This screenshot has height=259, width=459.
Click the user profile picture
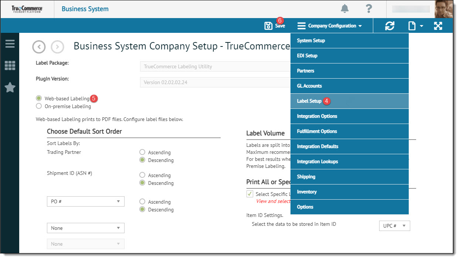click(444, 9)
